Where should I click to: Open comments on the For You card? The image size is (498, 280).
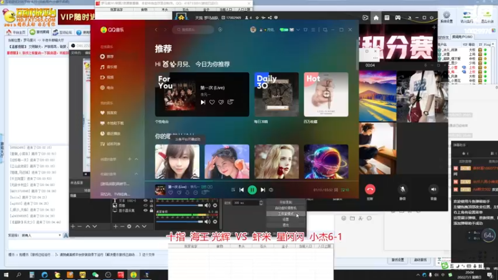coord(230,102)
